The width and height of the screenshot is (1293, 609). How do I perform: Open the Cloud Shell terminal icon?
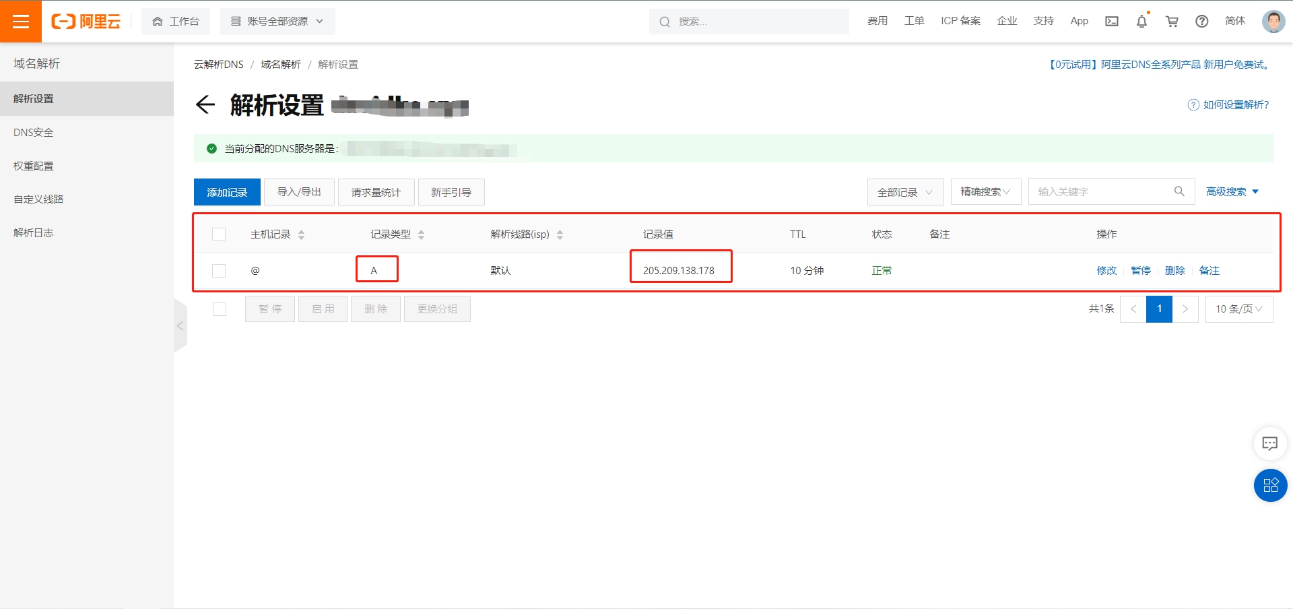(x=1111, y=21)
